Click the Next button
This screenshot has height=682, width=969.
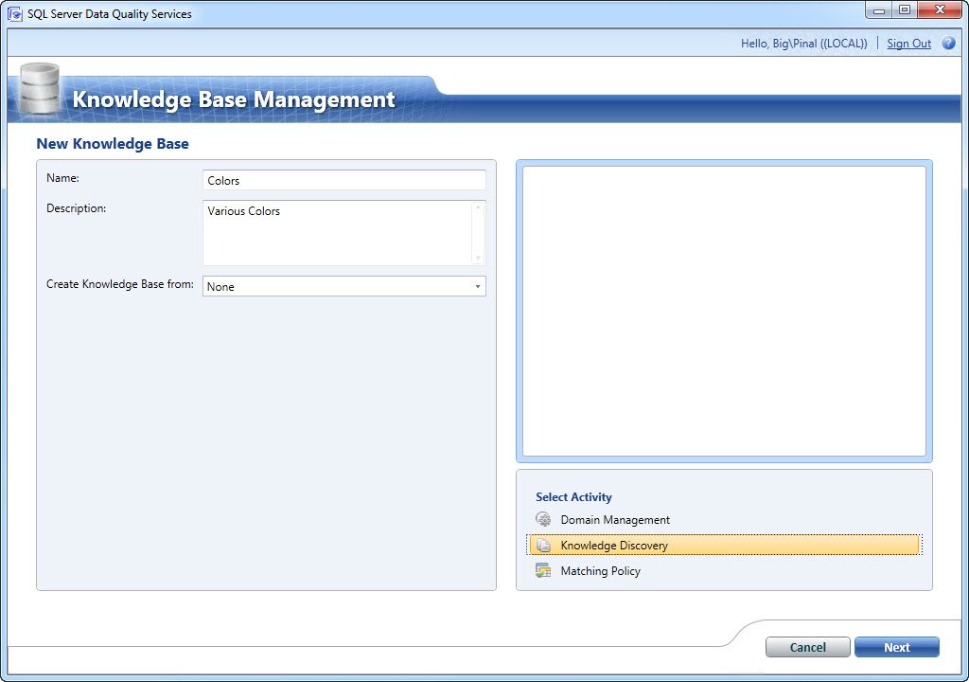[x=897, y=647]
